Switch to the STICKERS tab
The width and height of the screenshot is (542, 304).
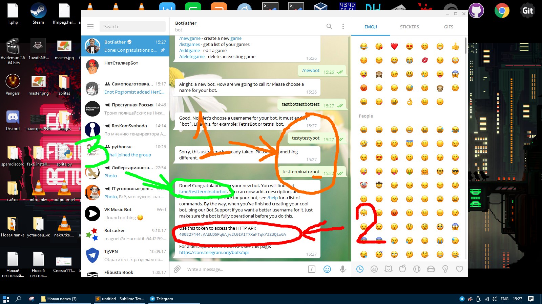pos(409,27)
